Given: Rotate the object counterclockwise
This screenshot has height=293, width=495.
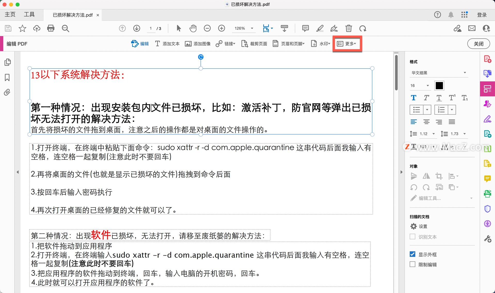Looking at the screenshot, I should pyautogui.click(x=414, y=187).
